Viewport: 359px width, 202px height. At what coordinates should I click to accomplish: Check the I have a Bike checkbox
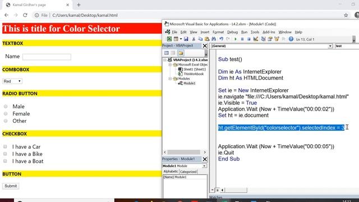point(5,154)
